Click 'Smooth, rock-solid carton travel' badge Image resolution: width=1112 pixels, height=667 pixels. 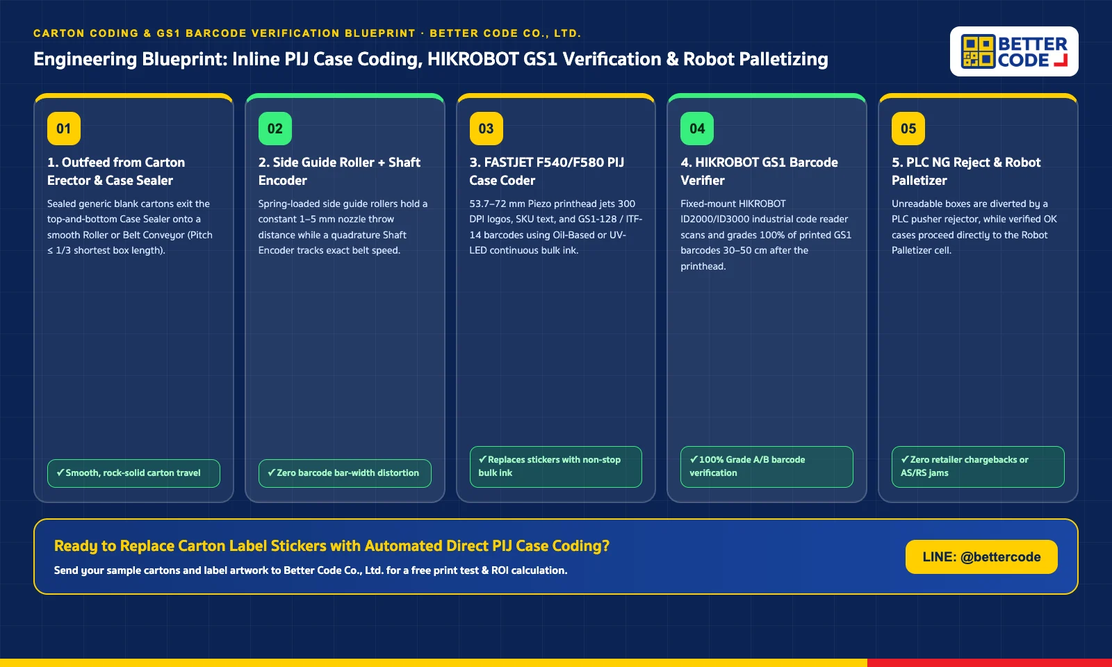[133, 473]
